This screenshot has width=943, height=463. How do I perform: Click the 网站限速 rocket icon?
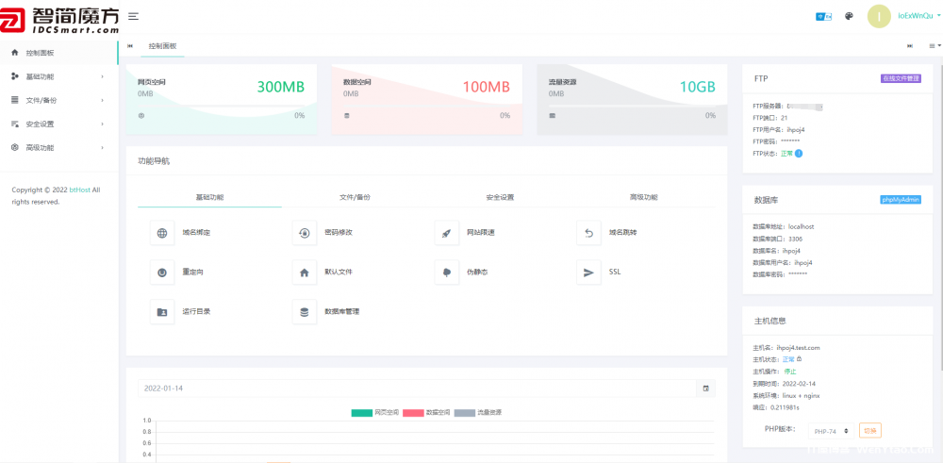click(x=446, y=233)
